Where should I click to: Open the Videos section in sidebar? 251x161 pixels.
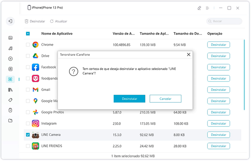(10, 59)
